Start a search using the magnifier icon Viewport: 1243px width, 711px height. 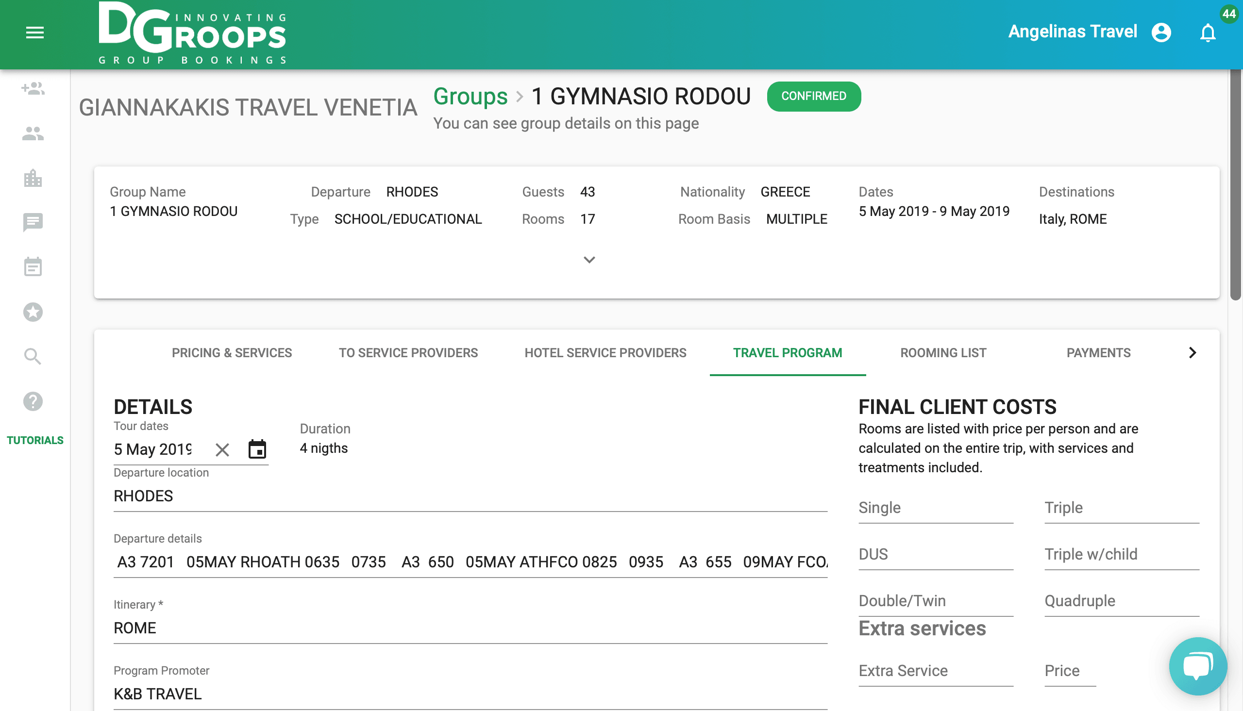point(33,357)
